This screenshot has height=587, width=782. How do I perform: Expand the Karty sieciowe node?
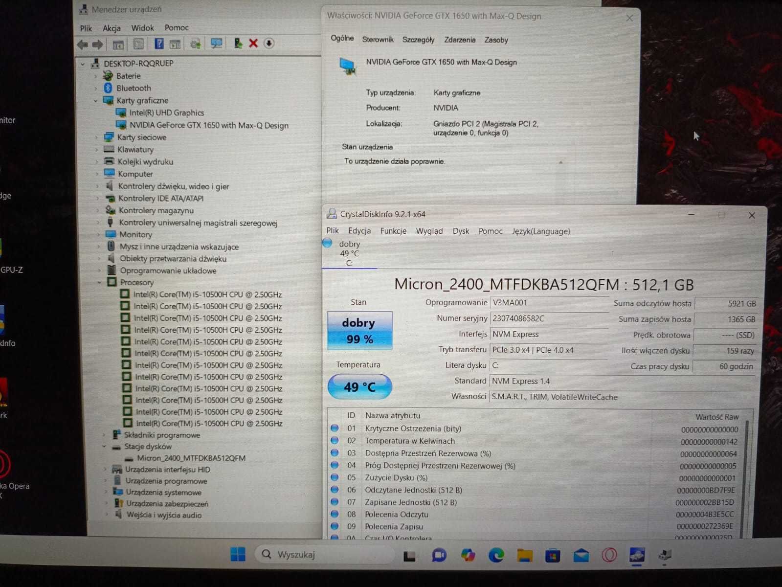(96, 137)
